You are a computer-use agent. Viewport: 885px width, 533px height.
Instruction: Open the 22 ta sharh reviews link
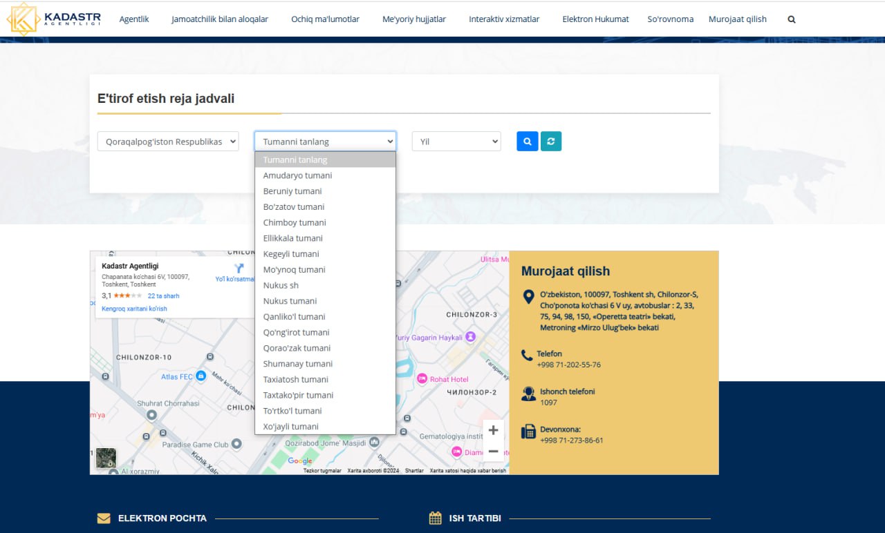click(163, 296)
